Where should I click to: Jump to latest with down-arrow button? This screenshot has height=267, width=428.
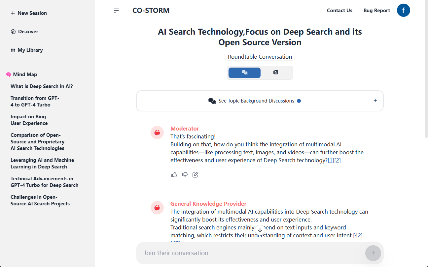[x=260, y=230]
